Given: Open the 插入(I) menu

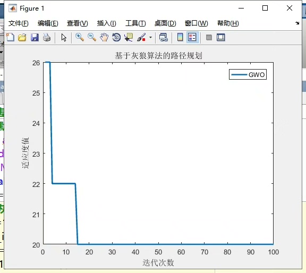Looking at the screenshot, I should [107, 23].
